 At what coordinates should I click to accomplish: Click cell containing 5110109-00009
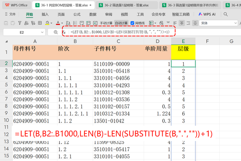pyautogui.click(x=118, y=64)
